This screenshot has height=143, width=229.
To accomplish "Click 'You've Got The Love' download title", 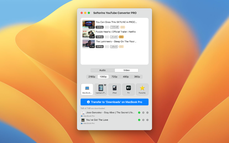I will [97, 120].
